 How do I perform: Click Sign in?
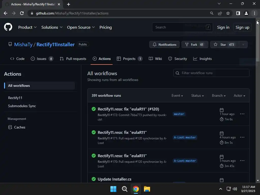click(x=223, y=27)
